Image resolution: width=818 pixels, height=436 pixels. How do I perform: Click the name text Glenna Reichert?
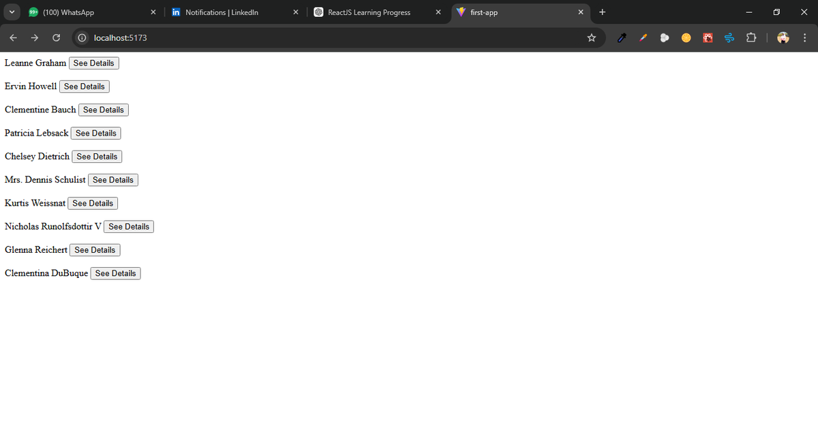click(x=36, y=249)
